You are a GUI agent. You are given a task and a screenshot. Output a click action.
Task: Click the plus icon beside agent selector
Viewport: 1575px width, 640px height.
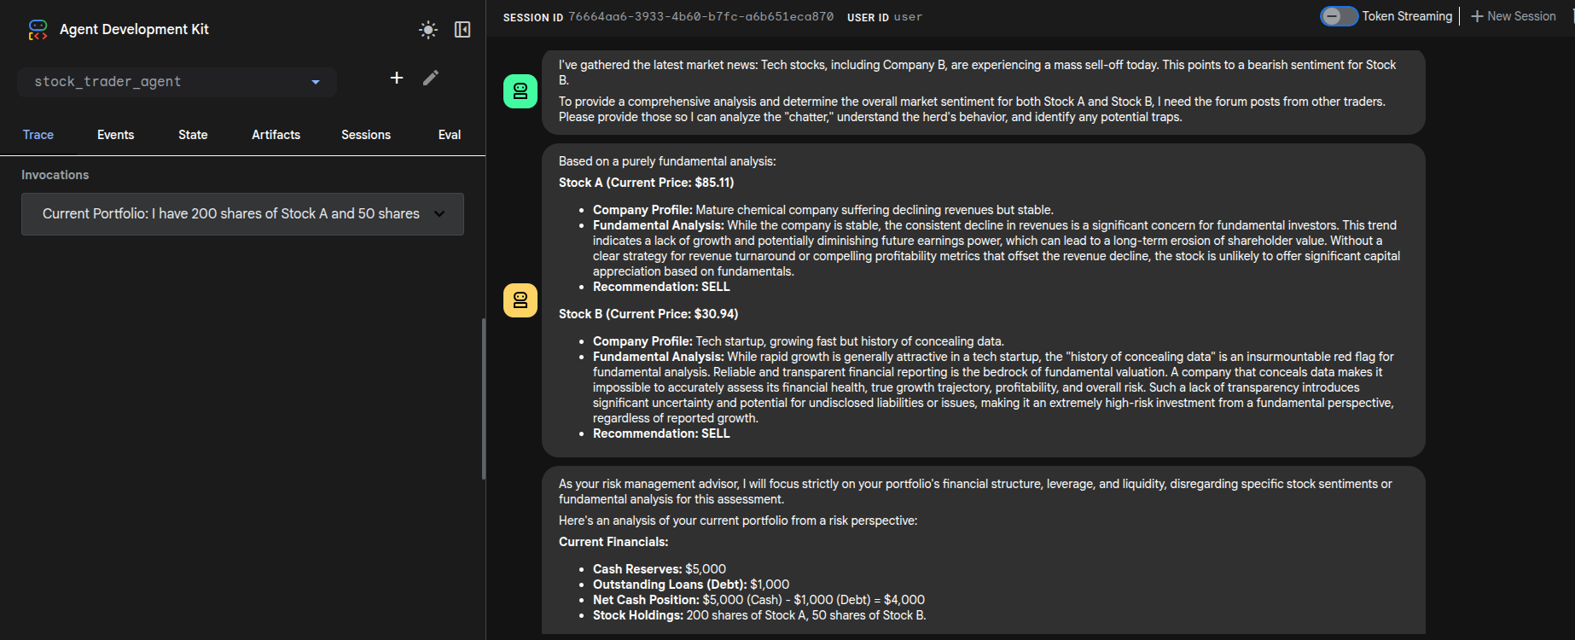[x=397, y=78]
